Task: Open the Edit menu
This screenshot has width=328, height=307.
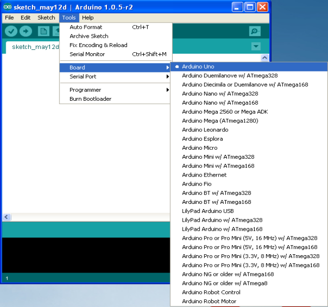Action: click(x=25, y=18)
